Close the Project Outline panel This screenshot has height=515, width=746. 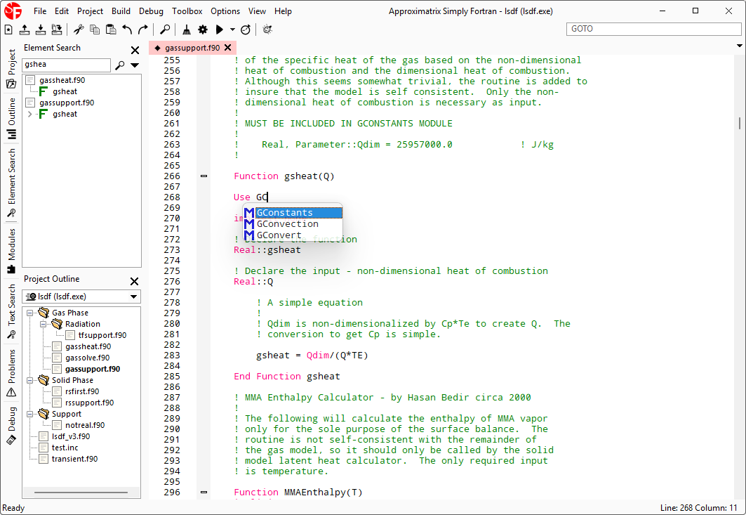pyautogui.click(x=135, y=281)
